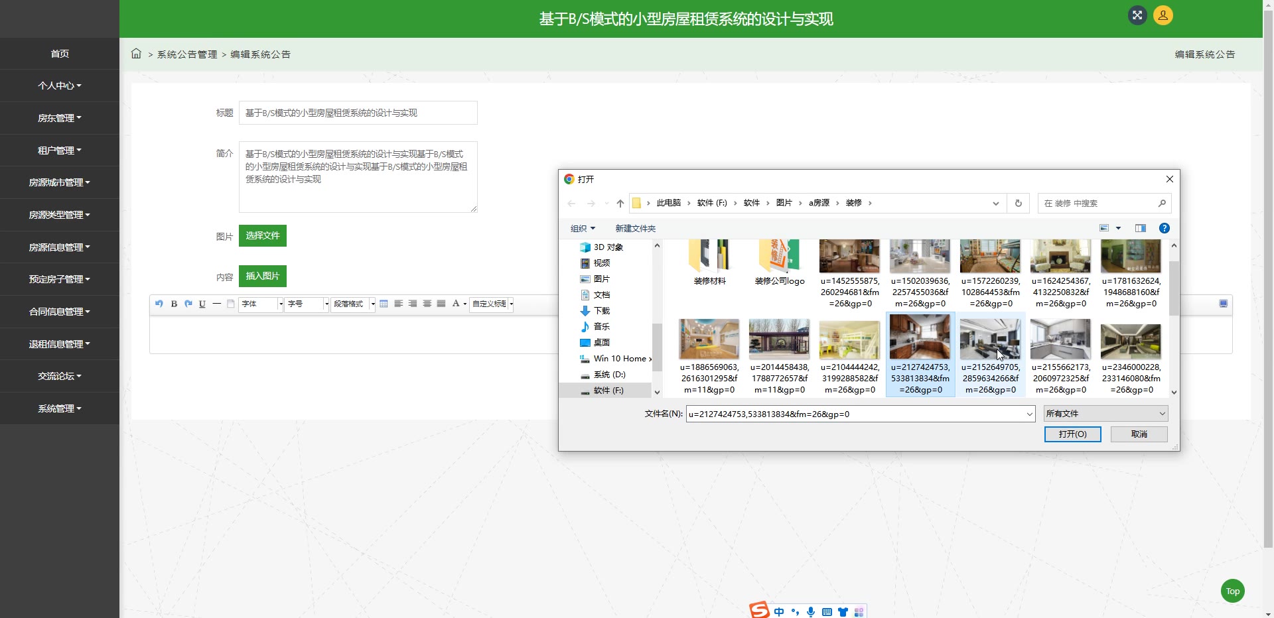The height and width of the screenshot is (618, 1274).
Task: Toggle fullscreen with the expand icon in header
Action: (1137, 15)
